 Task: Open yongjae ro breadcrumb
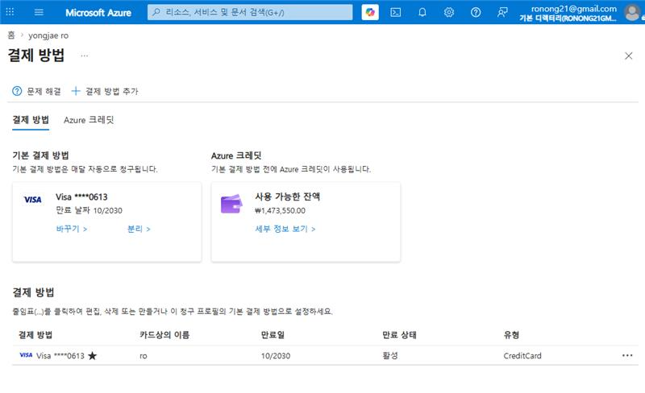(x=48, y=35)
